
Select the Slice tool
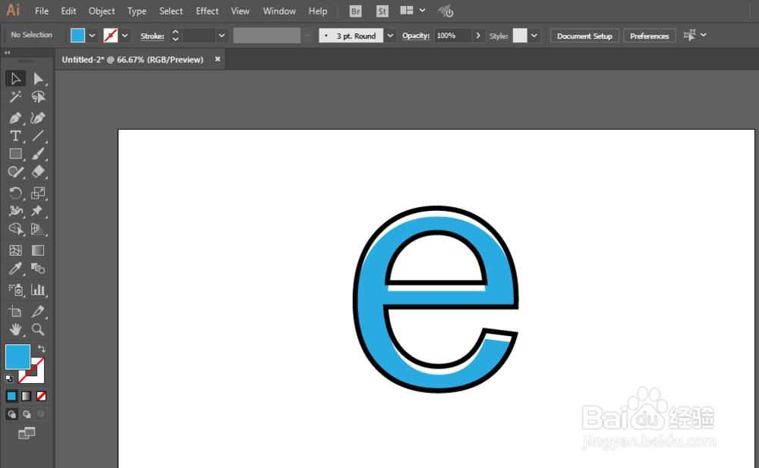pyautogui.click(x=38, y=311)
